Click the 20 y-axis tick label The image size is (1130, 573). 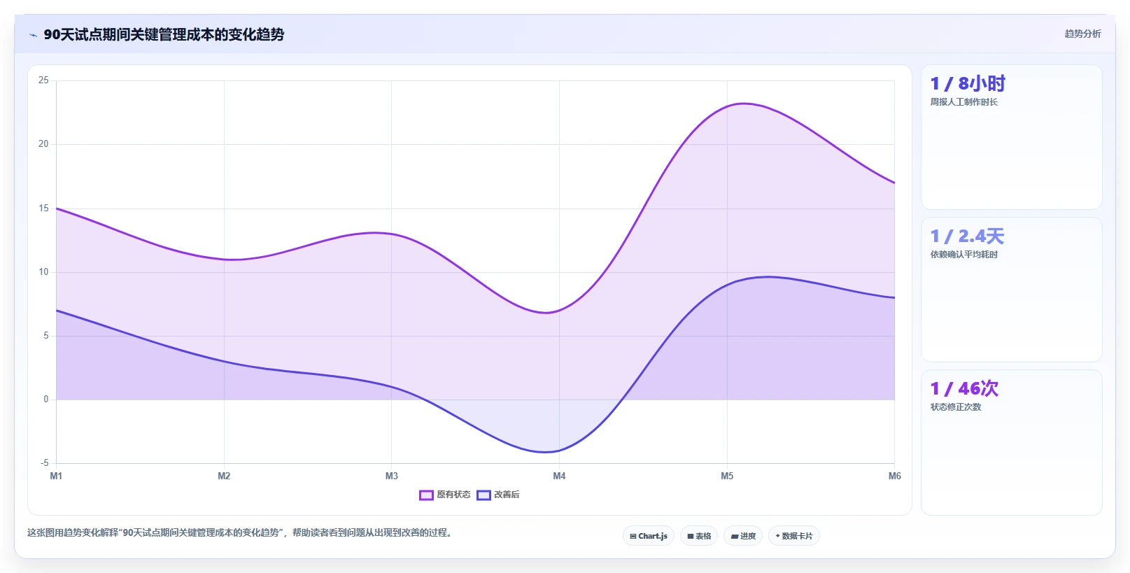(x=43, y=144)
